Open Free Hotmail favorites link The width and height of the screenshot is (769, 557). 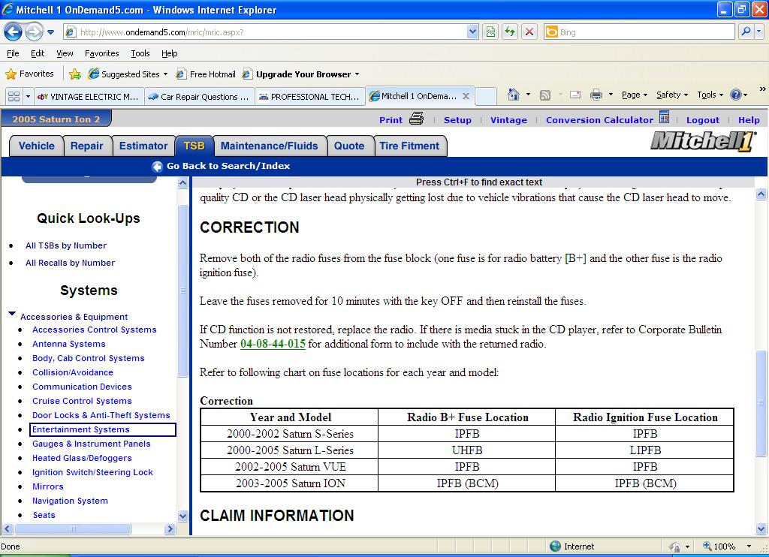pos(206,74)
